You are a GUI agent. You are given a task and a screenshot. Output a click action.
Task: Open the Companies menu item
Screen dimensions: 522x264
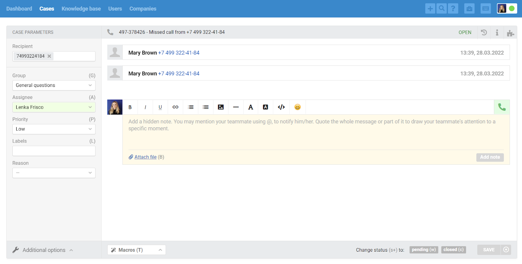[143, 9]
